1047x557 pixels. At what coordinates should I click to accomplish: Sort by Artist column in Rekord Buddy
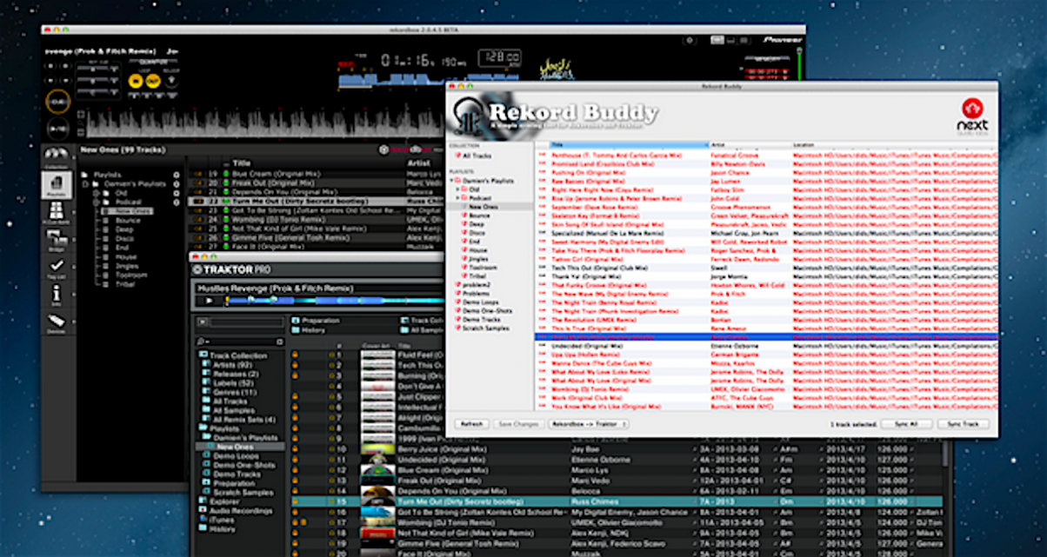pyautogui.click(x=750, y=145)
